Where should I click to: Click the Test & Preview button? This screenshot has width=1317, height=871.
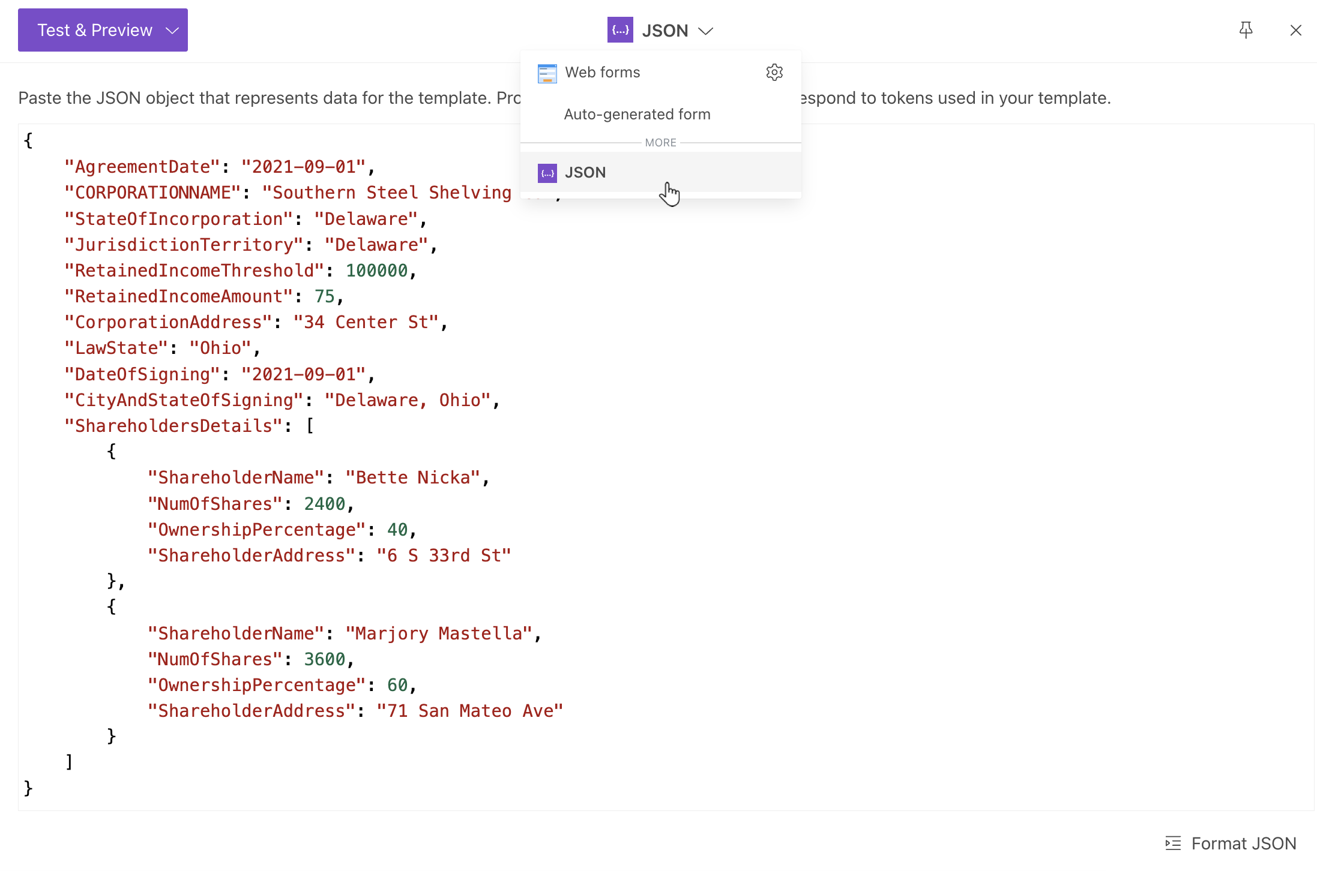point(94,30)
